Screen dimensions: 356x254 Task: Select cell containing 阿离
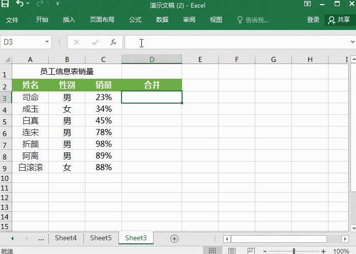pyautogui.click(x=30, y=156)
